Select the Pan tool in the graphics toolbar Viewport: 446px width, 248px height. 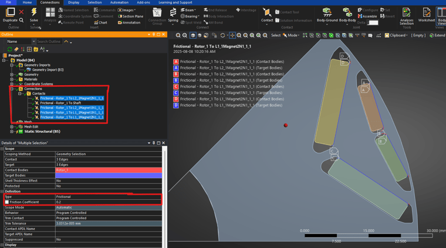(232, 35)
